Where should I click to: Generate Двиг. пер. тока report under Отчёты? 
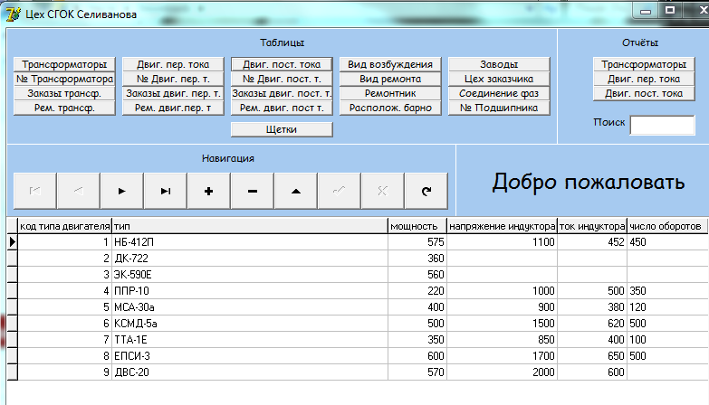coord(644,79)
